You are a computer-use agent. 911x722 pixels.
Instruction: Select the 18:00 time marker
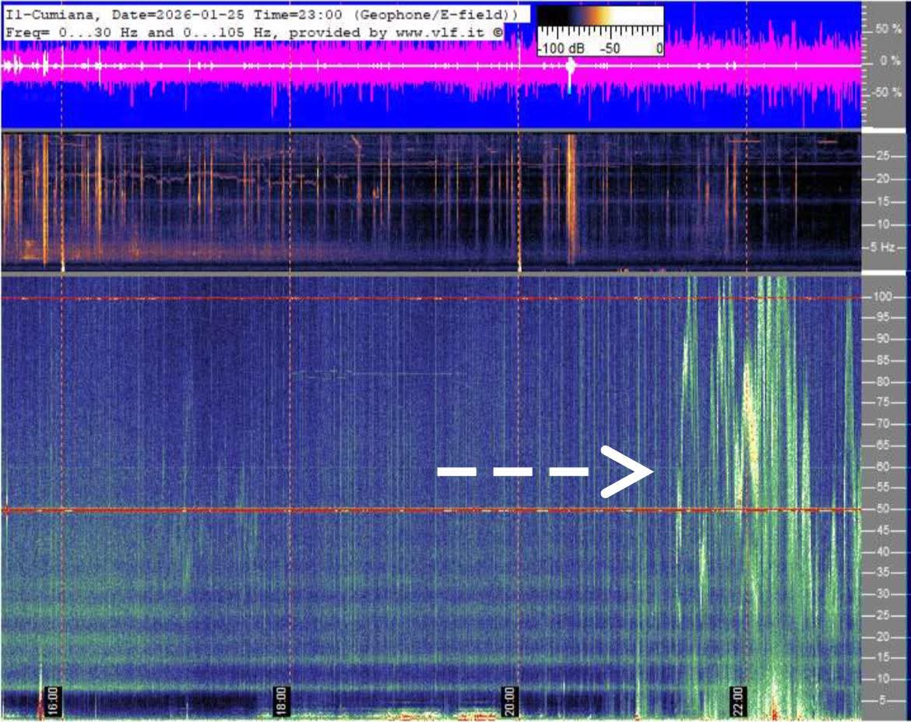click(282, 696)
